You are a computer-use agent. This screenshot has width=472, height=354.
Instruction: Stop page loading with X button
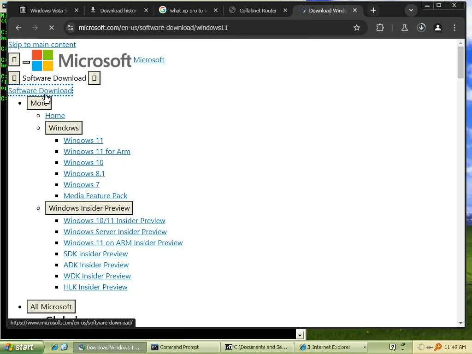coord(52,28)
